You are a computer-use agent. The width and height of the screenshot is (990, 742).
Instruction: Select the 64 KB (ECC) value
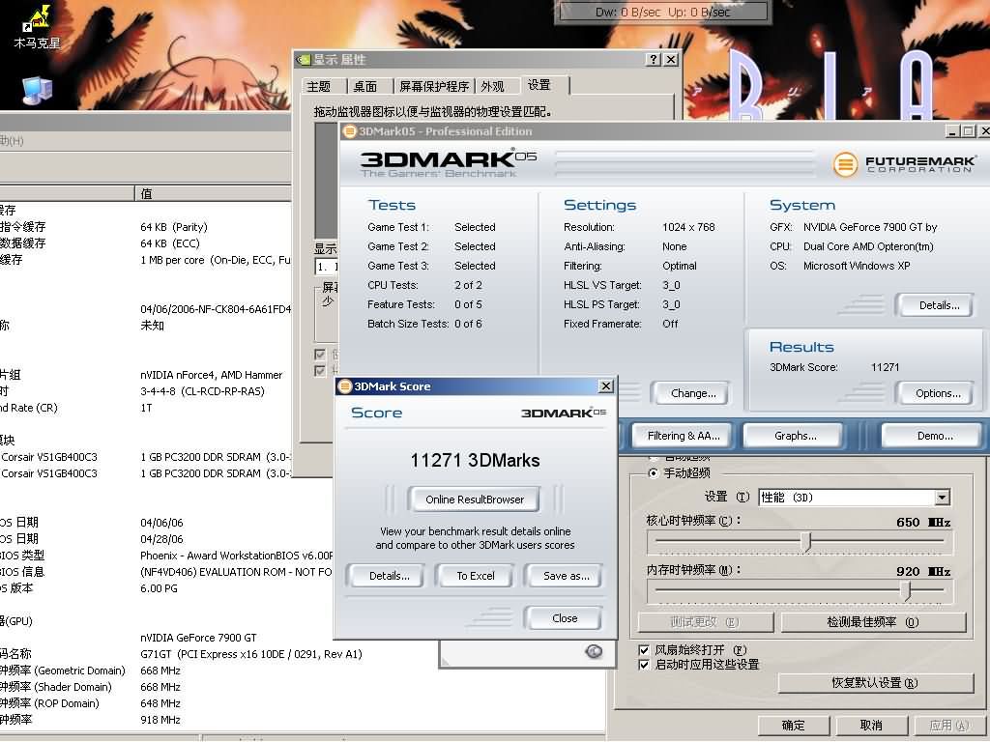click(170, 243)
